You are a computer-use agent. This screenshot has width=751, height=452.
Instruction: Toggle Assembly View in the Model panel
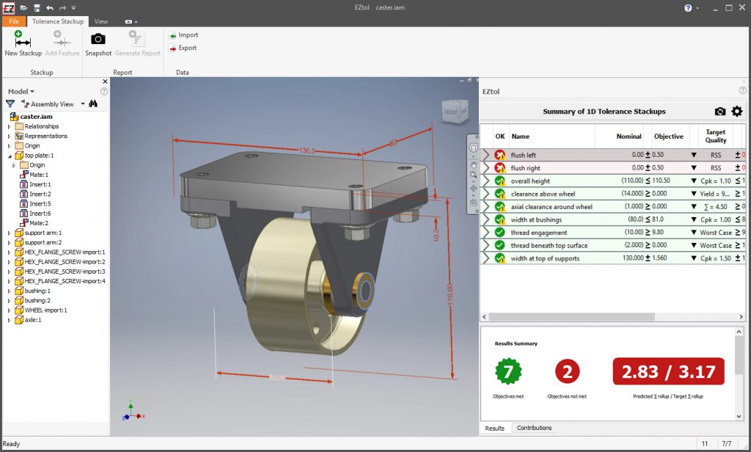(51, 104)
